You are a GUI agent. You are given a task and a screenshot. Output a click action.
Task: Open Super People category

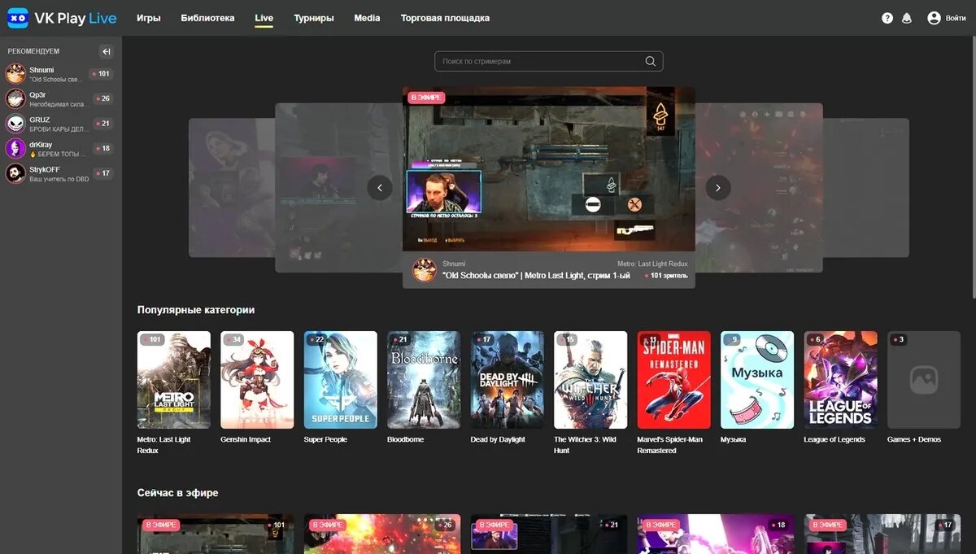tap(341, 380)
